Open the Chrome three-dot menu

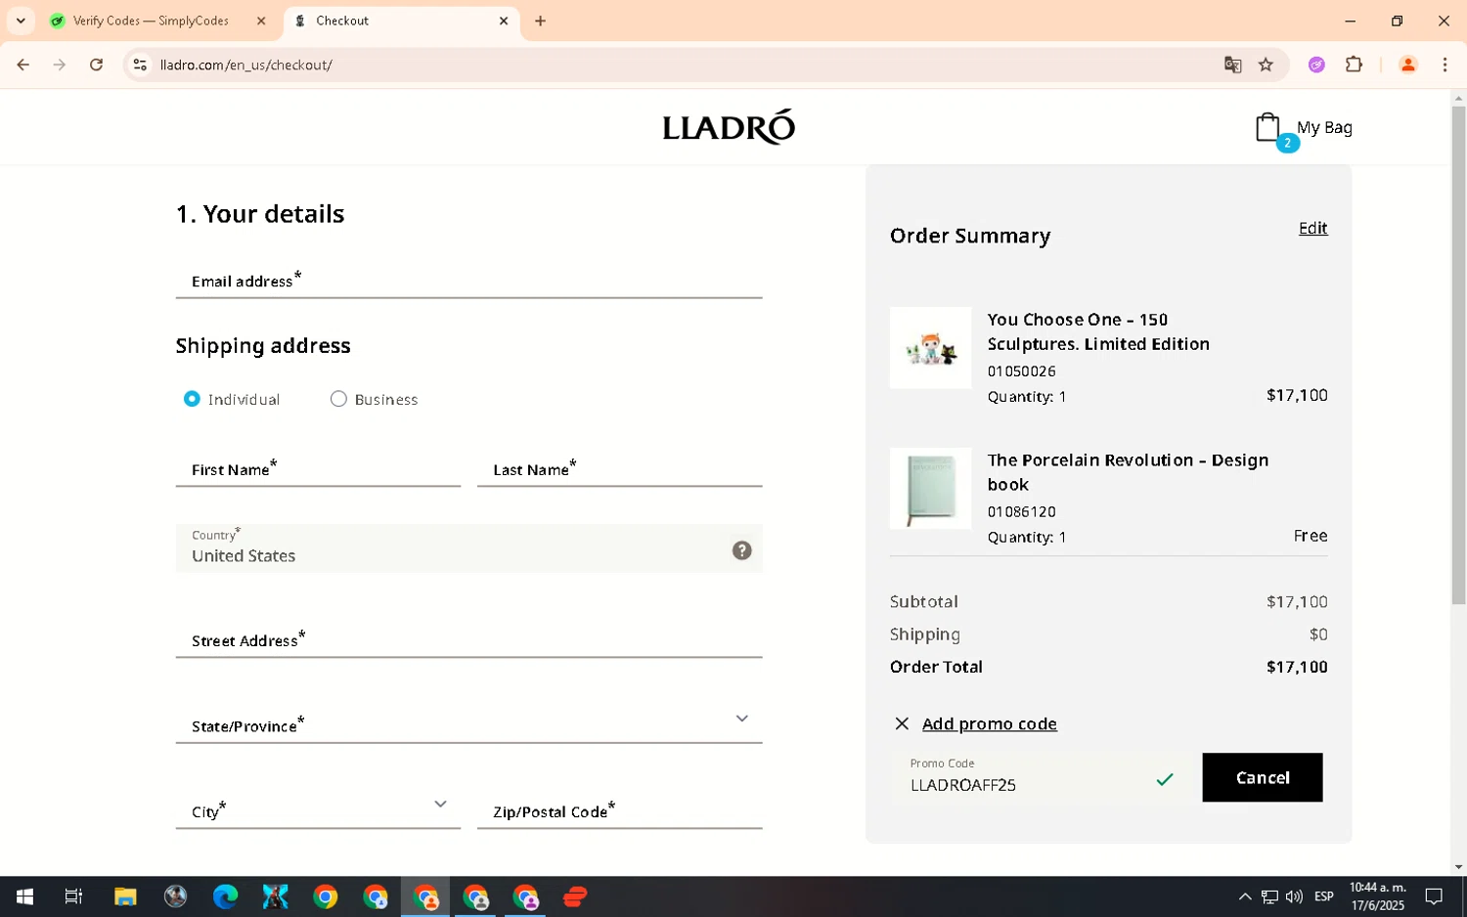pos(1445,65)
